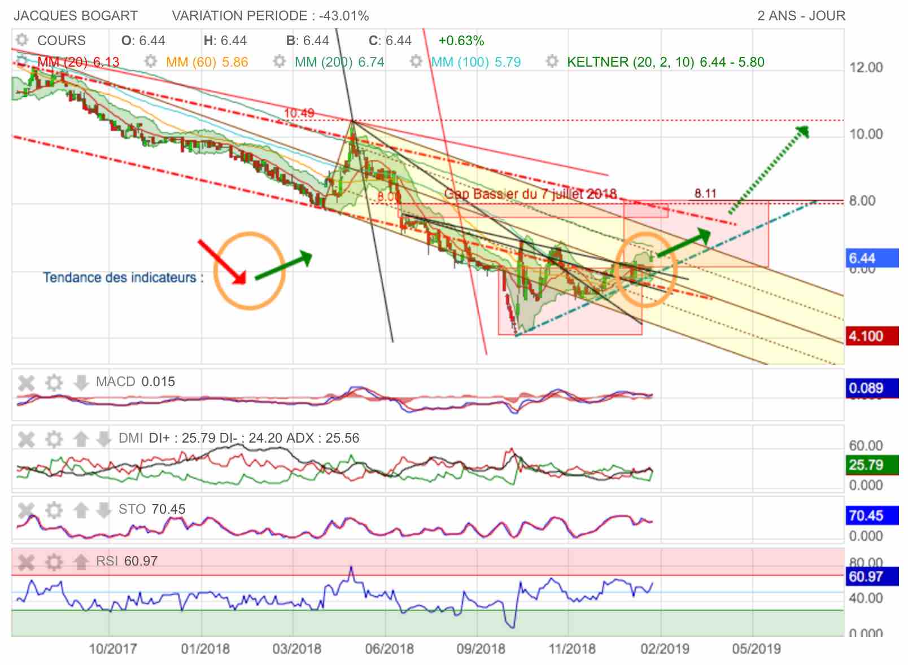
Task: Select the MM (60) 5.86 legend
Action: pyautogui.click(x=207, y=62)
